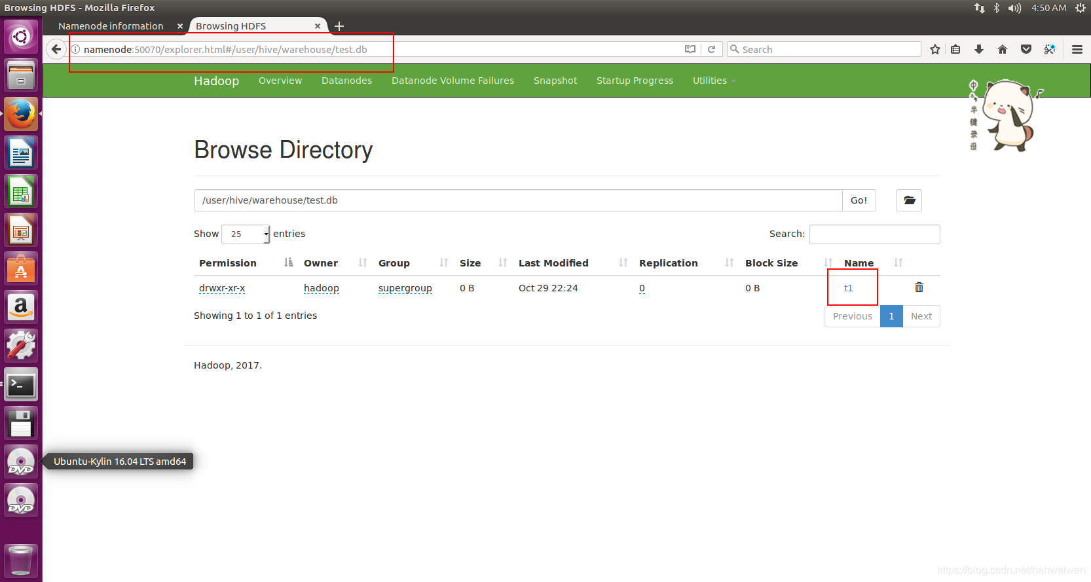
Task: Save page to Pocket icon
Action: pyautogui.click(x=1026, y=49)
